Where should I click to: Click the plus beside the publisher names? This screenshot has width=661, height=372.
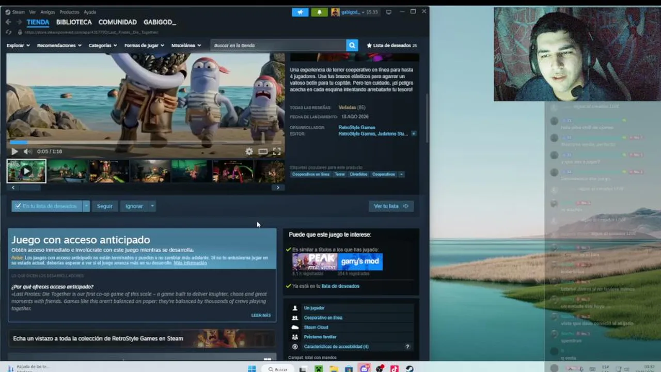tap(414, 134)
